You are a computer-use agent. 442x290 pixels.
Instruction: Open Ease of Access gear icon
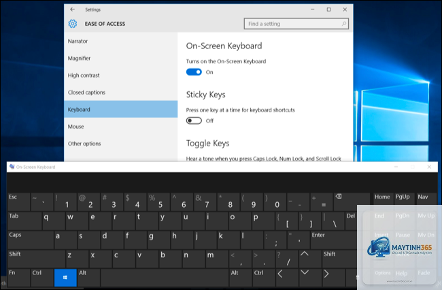pyautogui.click(x=73, y=24)
